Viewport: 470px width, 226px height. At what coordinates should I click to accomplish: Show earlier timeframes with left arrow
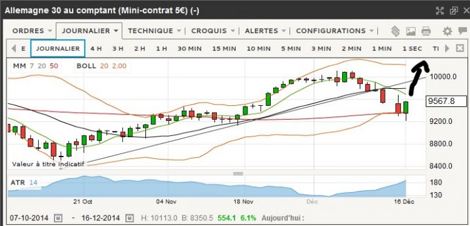(14, 48)
